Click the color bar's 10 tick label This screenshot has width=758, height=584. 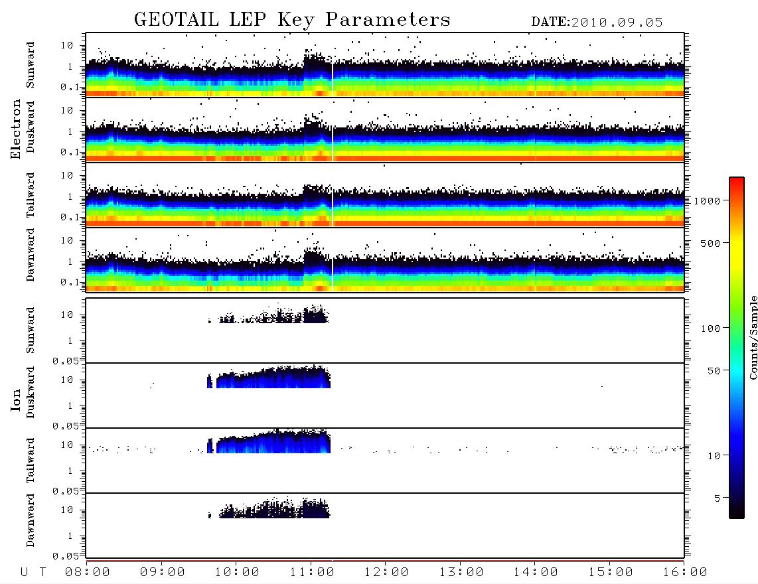click(714, 456)
